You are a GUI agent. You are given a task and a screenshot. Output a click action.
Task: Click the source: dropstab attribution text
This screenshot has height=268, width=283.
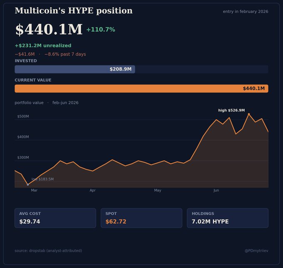coord(48,251)
